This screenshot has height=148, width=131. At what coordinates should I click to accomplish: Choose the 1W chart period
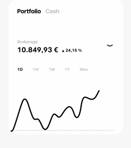pyautogui.click(x=36, y=69)
